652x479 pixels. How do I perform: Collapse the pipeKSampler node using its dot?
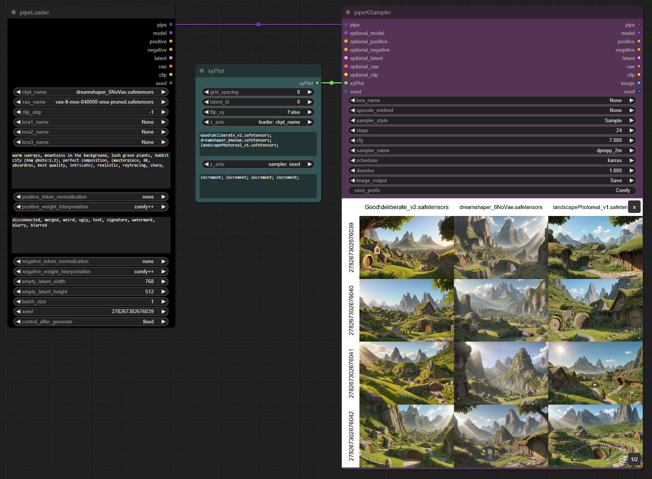(348, 13)
